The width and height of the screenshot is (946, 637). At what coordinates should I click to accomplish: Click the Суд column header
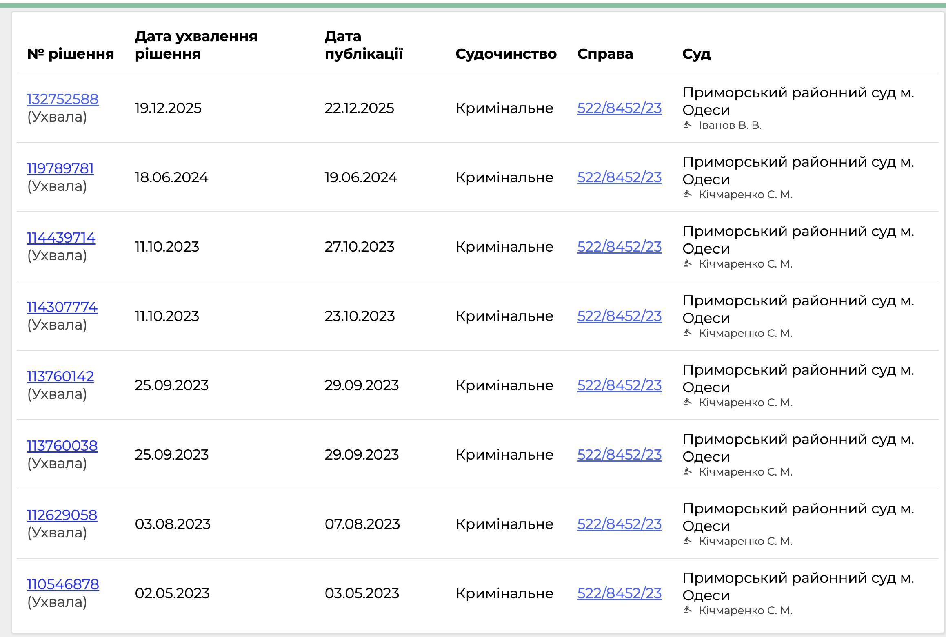(x=695, y=53)
